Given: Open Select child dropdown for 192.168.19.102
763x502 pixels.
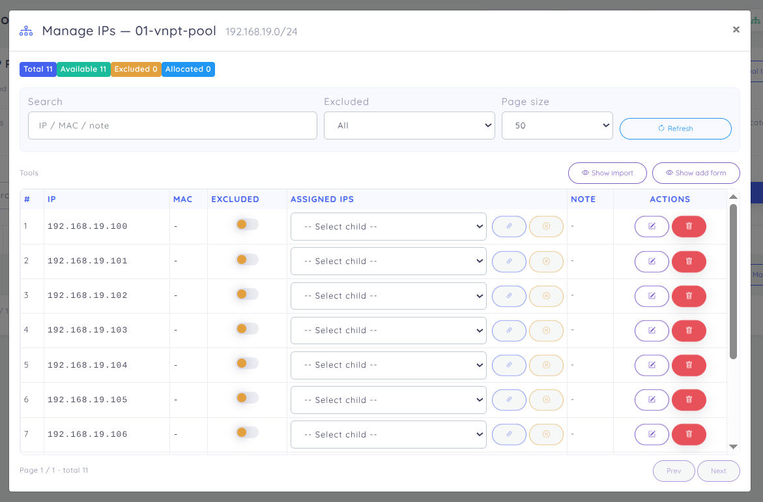Looking at the screenshot, I should pos(388,296).
